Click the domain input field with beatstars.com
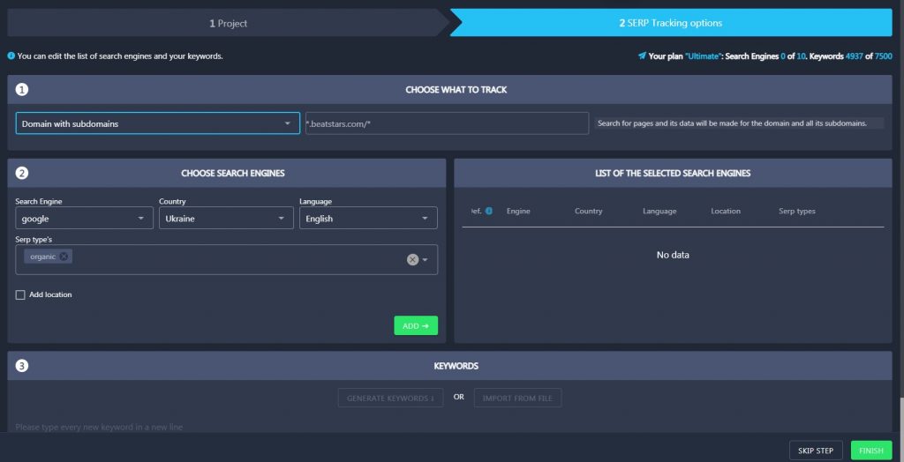Screen dimensions: 904x462 click(447, 123)
